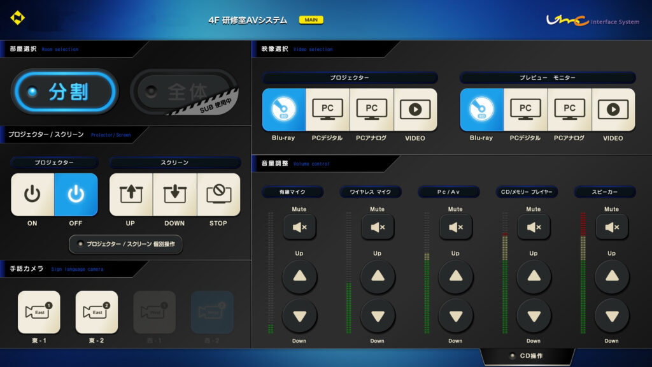
Task: Choose PCデジタル input for the projector
Action: click(x=328, y=110)
